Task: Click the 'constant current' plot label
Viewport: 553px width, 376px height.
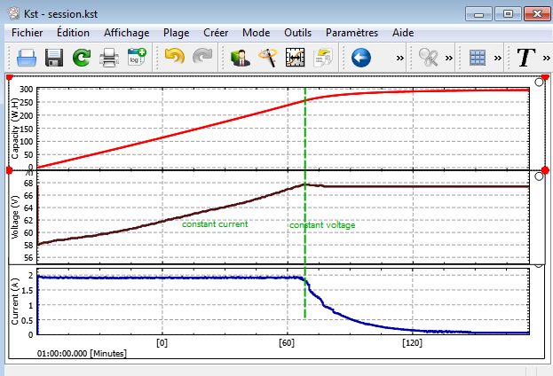Action: (215, 224)
